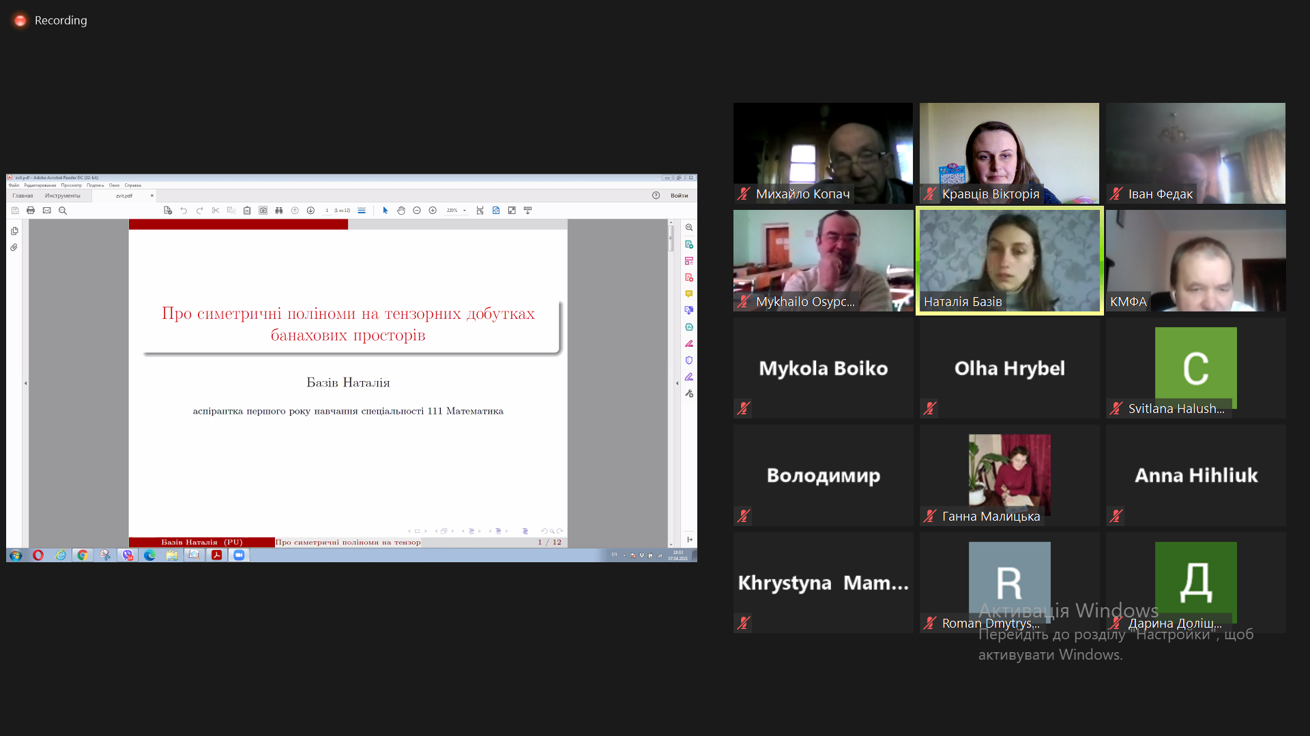Collapse the right tools pane arrow
This screenshot has height=736, width=1310.
coord(677,383)
